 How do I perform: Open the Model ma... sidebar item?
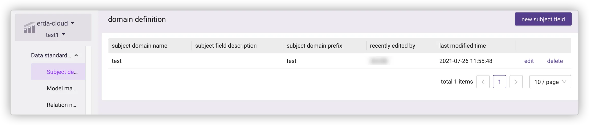[61, 88]
